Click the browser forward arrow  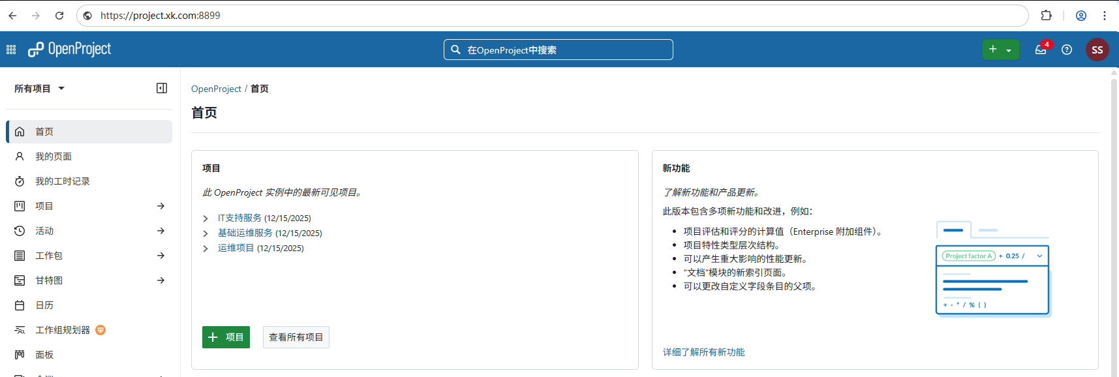click(x=36, y=16)
